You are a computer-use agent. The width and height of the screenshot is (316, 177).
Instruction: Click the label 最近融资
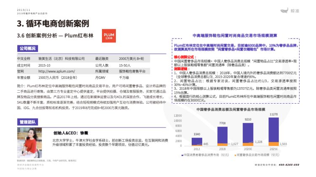(x=102, y=59)
